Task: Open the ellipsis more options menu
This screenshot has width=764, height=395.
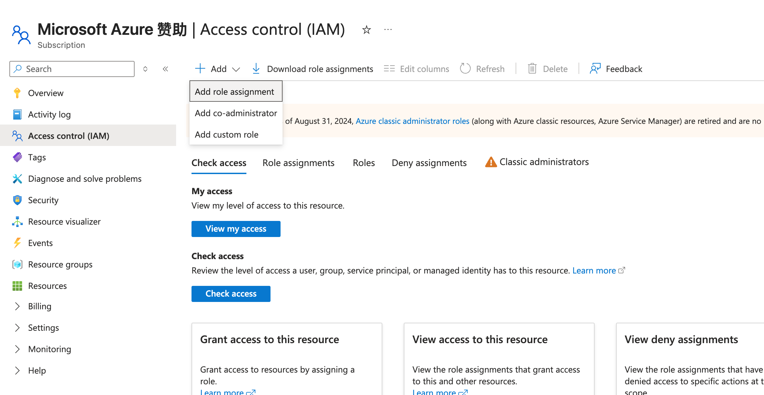Action: 388,30
